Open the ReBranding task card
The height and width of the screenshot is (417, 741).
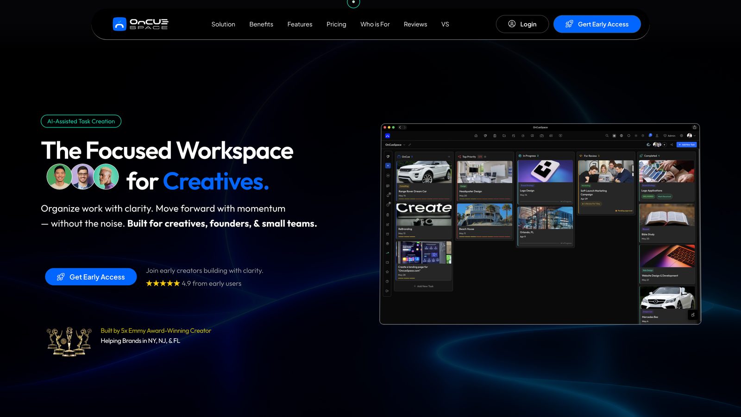(x=424, y=221)
